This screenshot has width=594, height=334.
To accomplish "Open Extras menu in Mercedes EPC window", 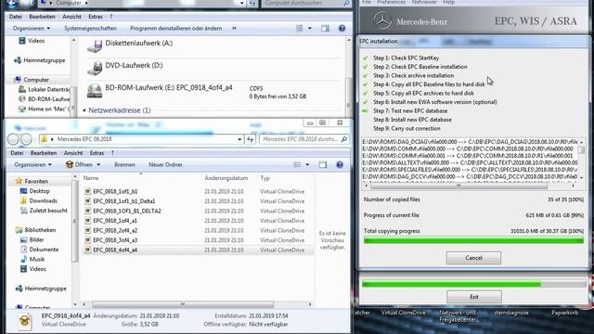I will [x=97, y=153].
